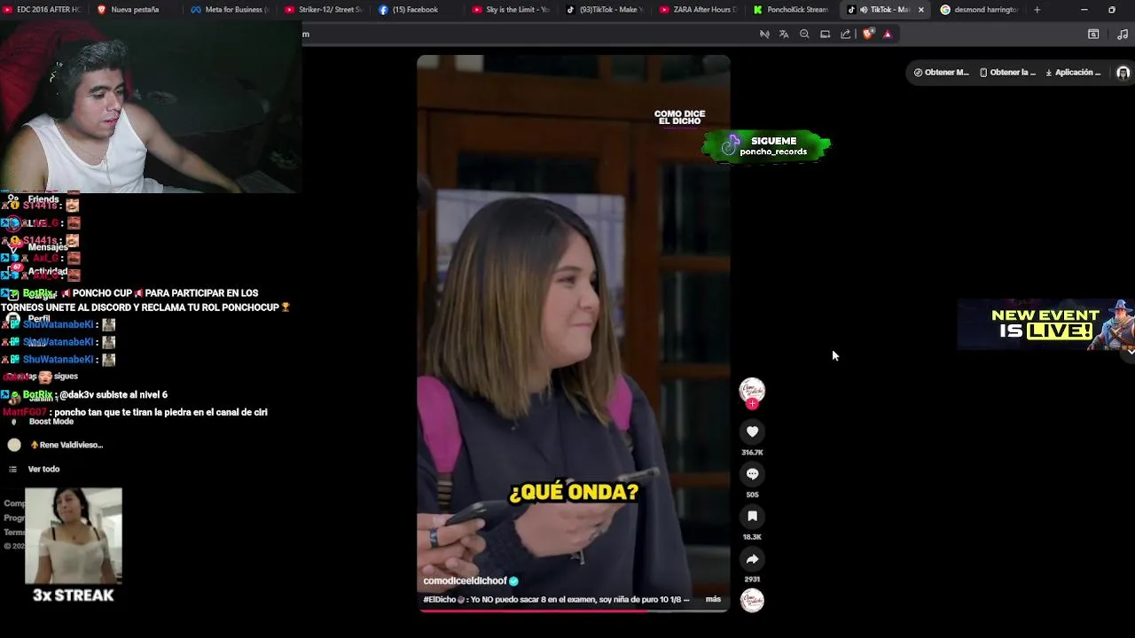Screen dimensions: 1135x638
Task: Click the Brave Shields lion icon
Action: (x=868, y=34)
